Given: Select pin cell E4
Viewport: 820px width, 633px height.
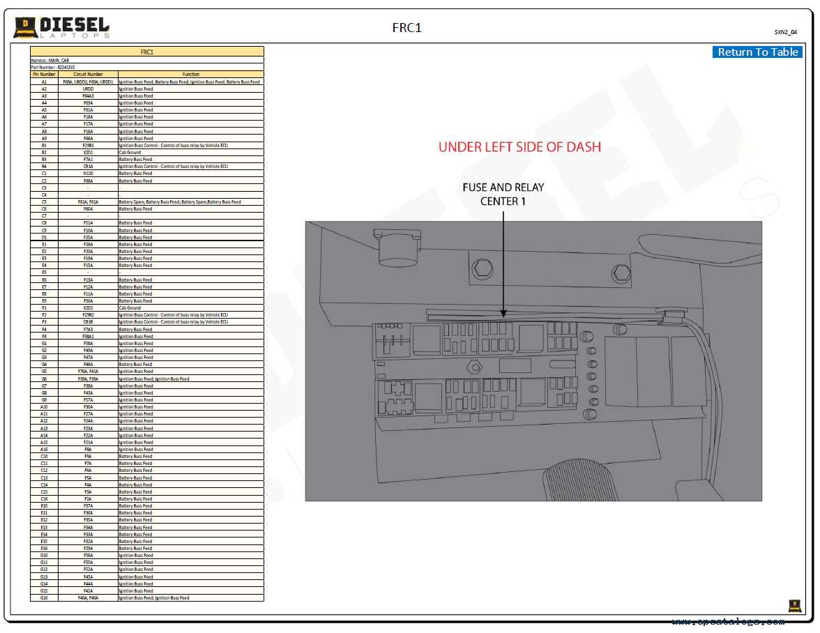Looking at the screenshot, I should [x=44, y=266].
